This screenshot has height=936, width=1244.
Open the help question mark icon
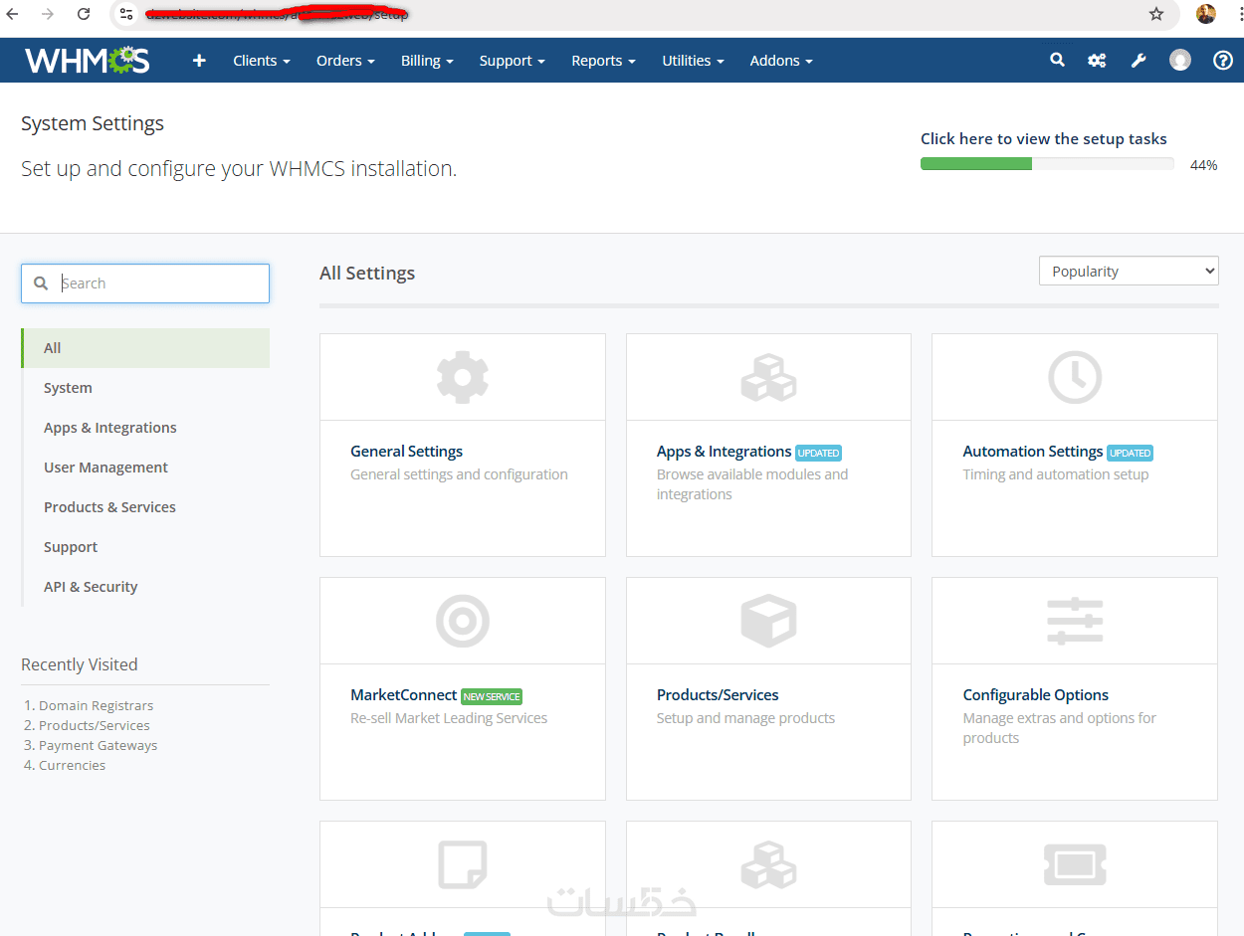pos(1223,61)
